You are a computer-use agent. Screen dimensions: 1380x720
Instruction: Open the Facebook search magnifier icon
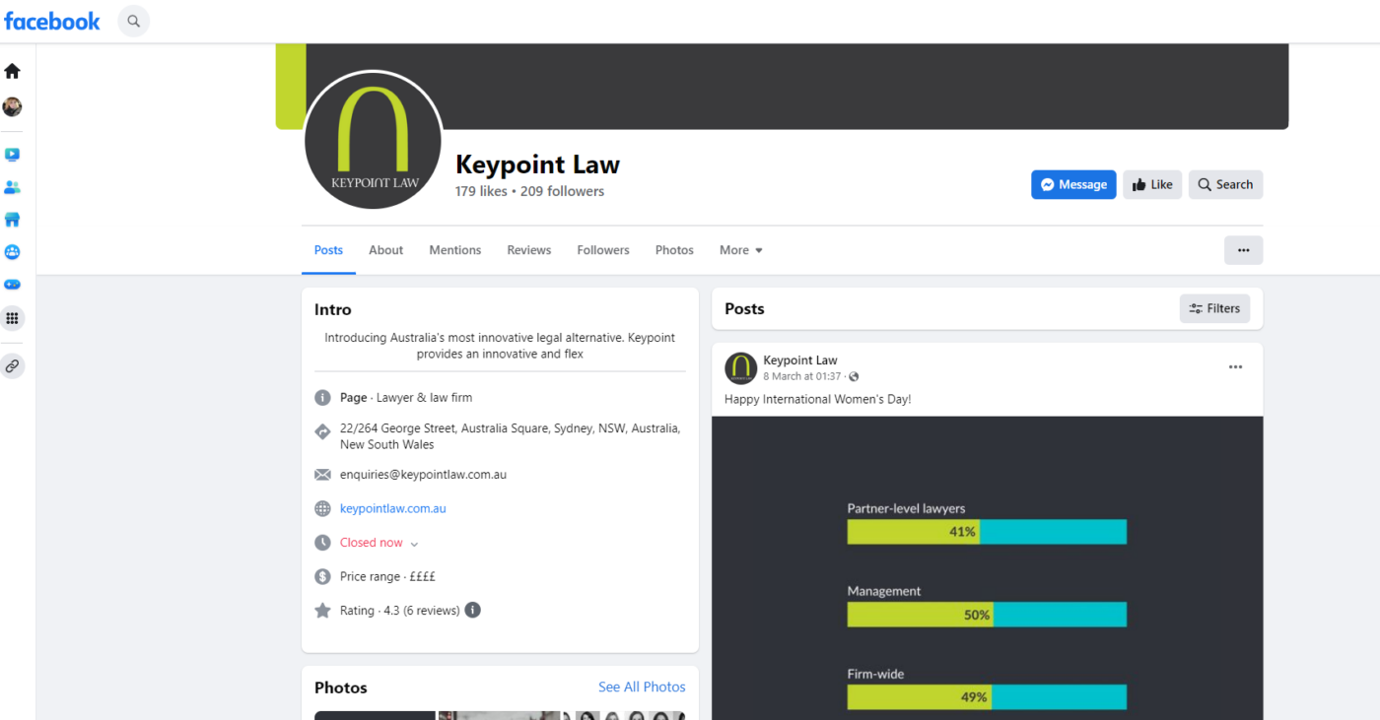point(134,21)
